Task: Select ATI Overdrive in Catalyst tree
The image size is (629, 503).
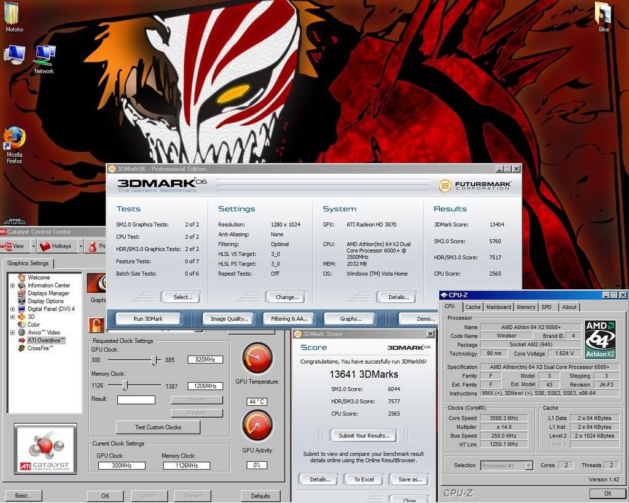Action: pyautogui.click(x=45, y=340)
